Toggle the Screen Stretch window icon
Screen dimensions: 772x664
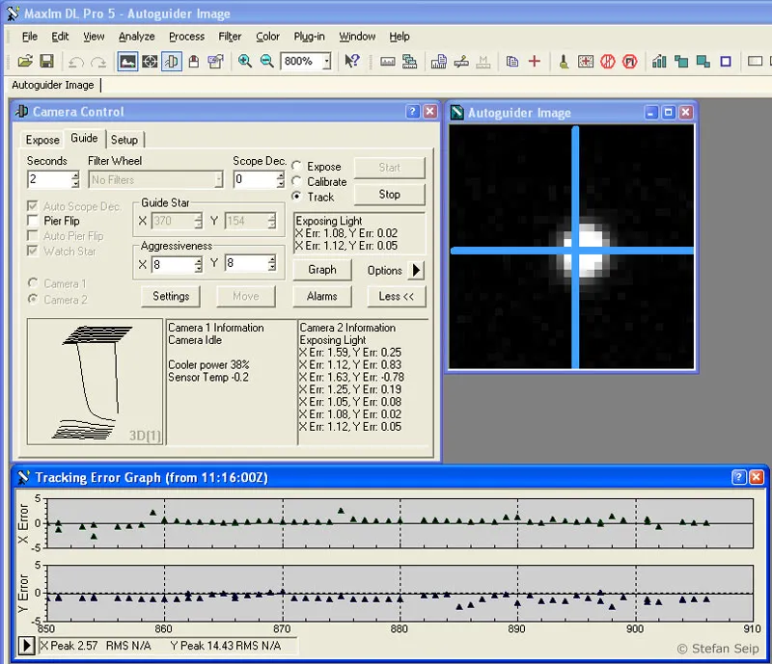coord(127,62)
